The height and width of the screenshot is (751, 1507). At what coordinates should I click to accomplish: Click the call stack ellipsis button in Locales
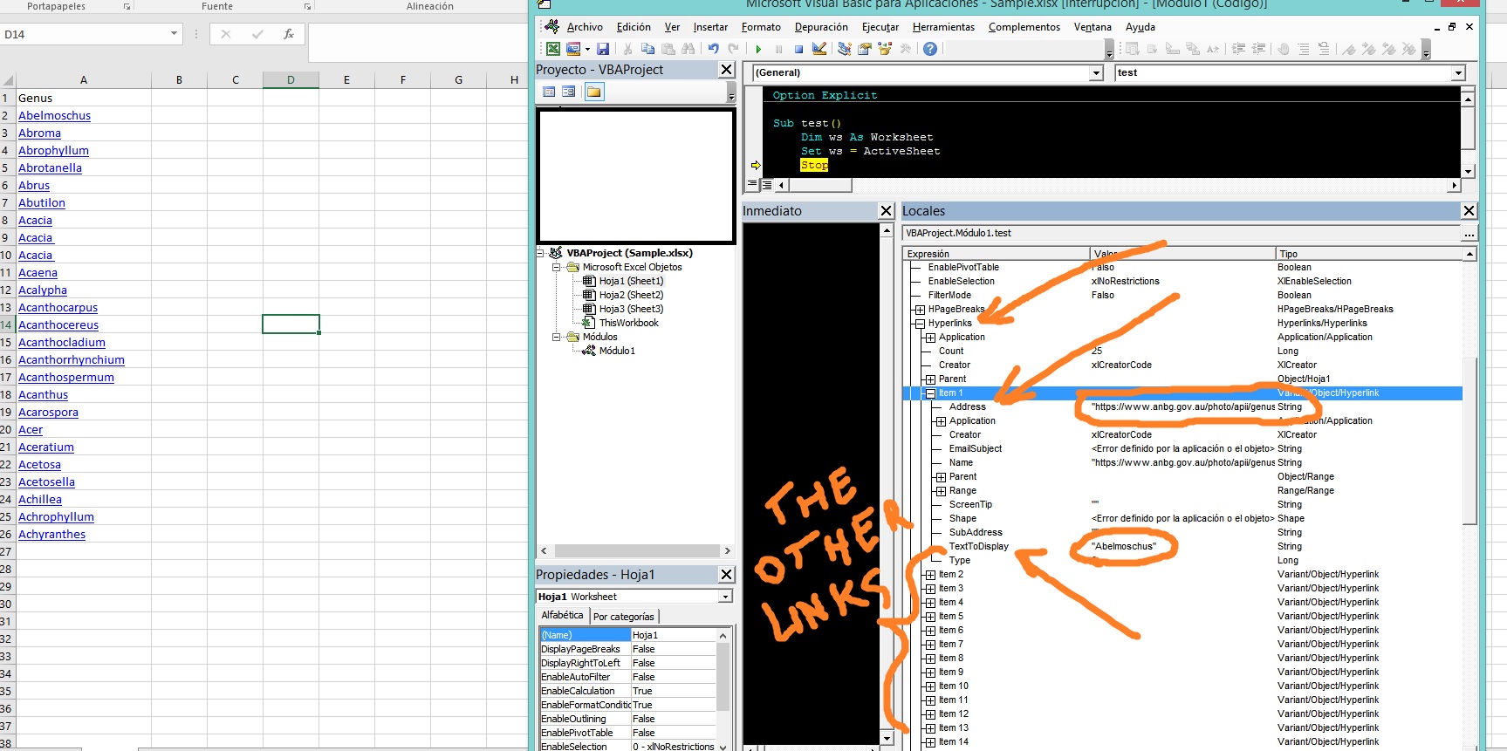point(1469,233)
